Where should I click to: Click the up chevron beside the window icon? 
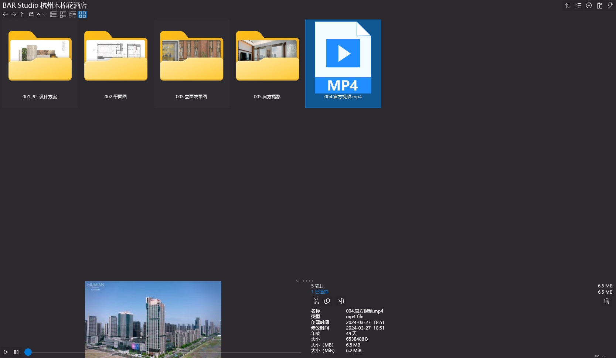pos(38,14)
